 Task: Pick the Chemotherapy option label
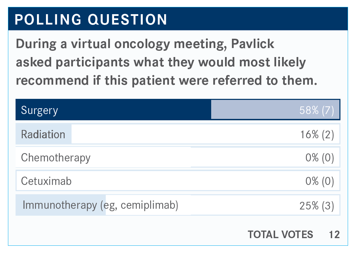pos(56,158)
